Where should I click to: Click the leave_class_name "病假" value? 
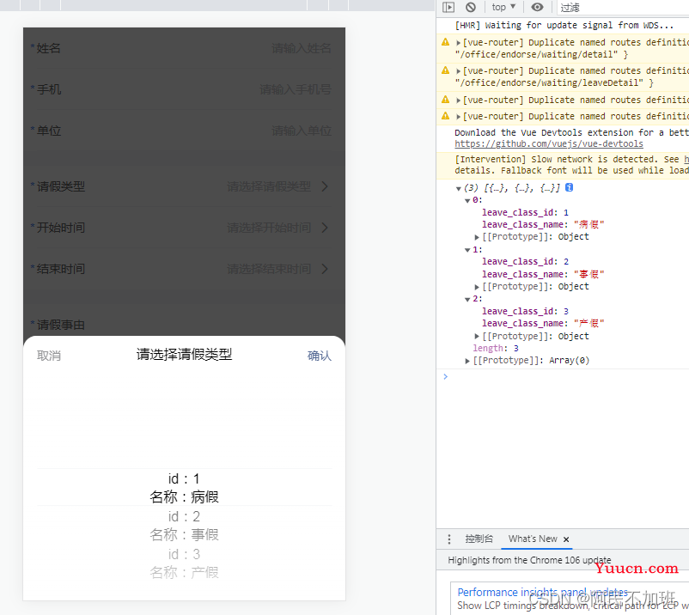click(x=588, y=225)
